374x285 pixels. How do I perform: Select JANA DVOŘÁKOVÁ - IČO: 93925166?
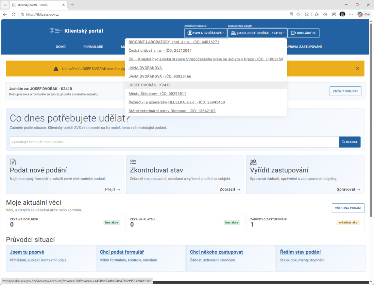click(x=160, y=76)
